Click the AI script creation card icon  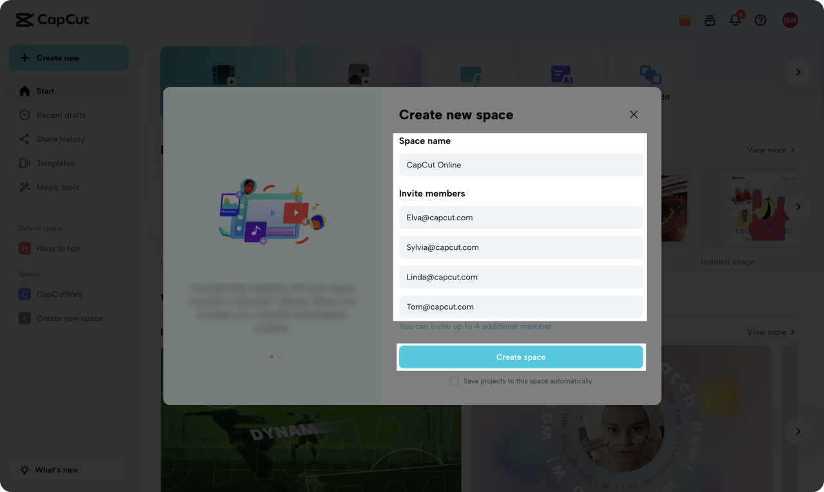[x=562, y=75]
